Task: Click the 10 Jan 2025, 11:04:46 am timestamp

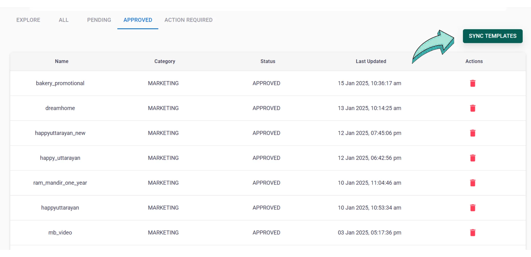Action: coord(369,183)
